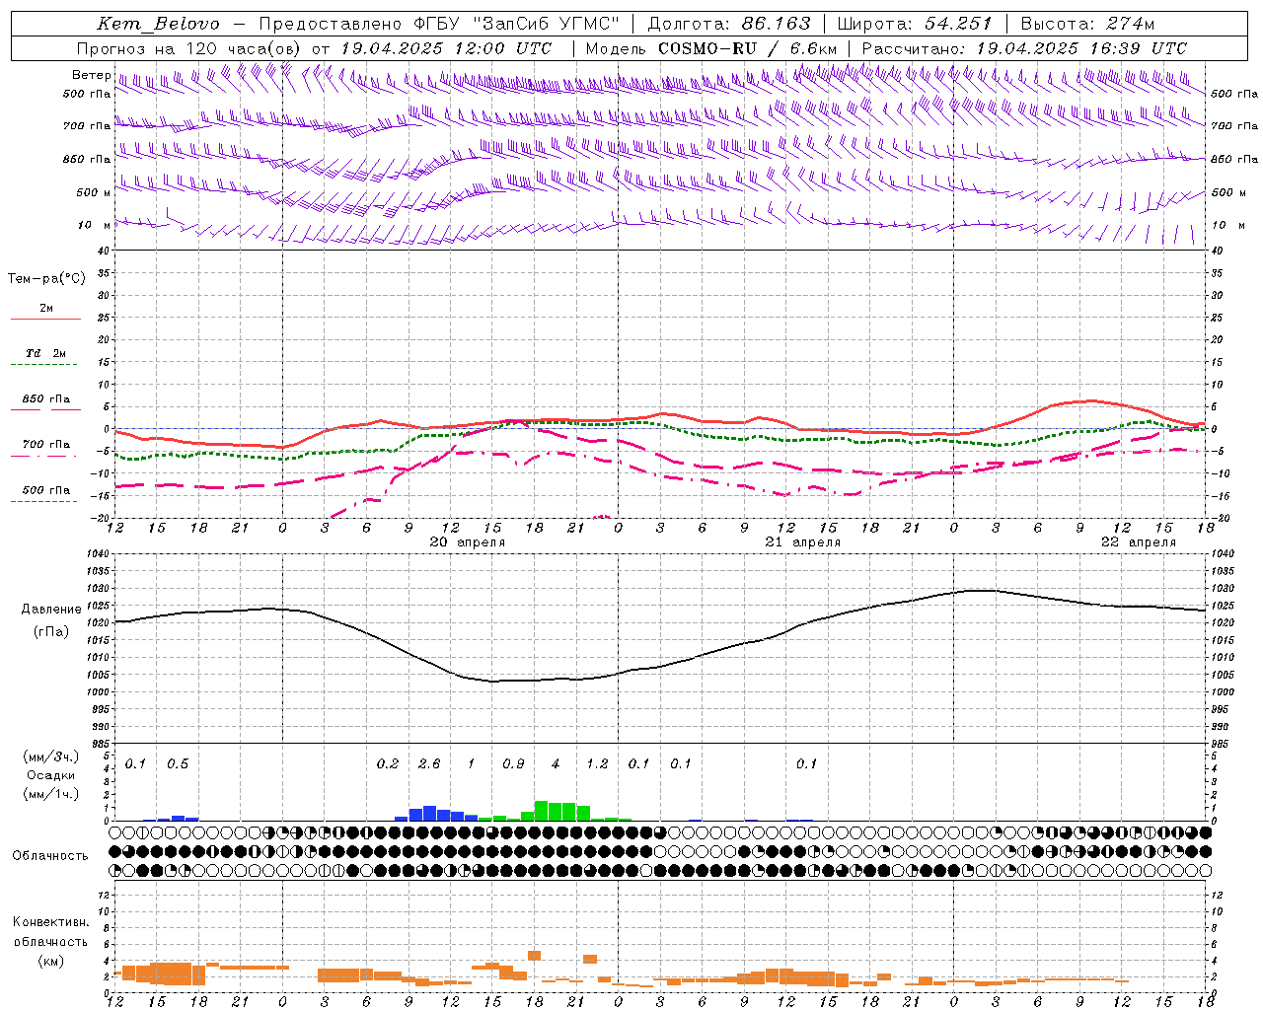Click the precipitation total value 0.5
1263x1010 pixels.
coord(178,763)
